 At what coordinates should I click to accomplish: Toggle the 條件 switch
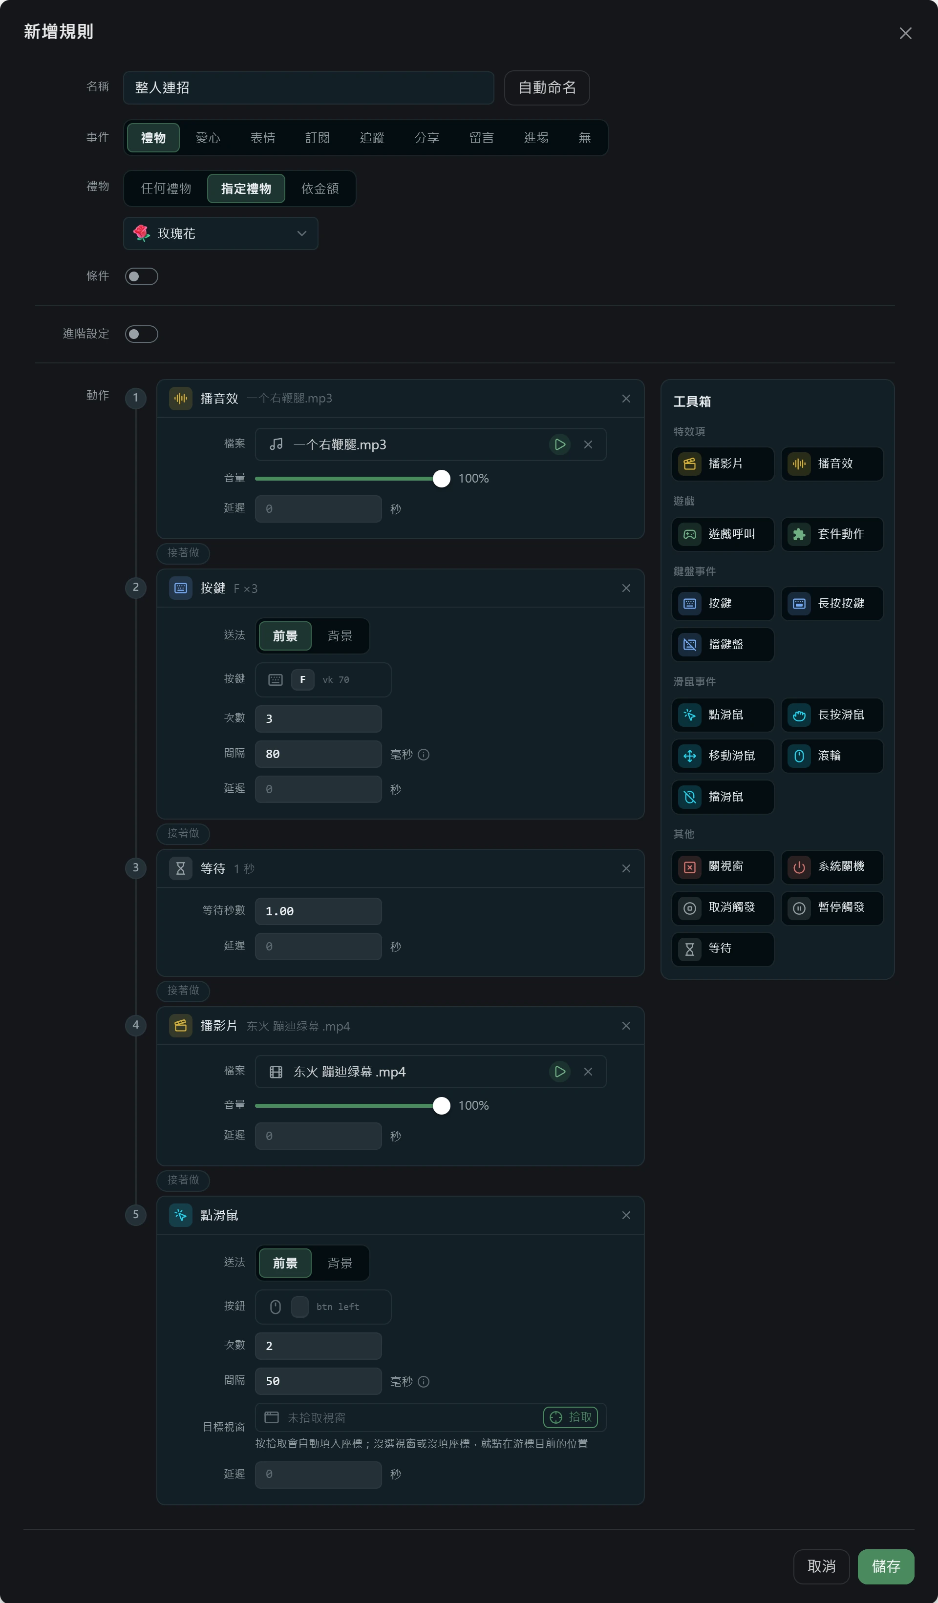click(141, 276)
